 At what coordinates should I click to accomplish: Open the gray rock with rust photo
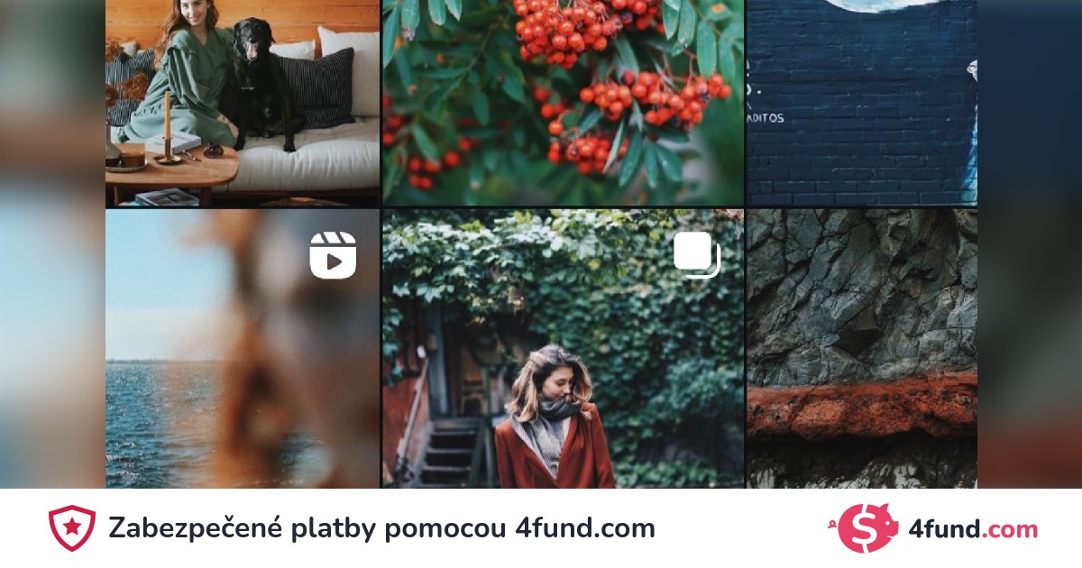pyautogui.click(x=862, y=349)
